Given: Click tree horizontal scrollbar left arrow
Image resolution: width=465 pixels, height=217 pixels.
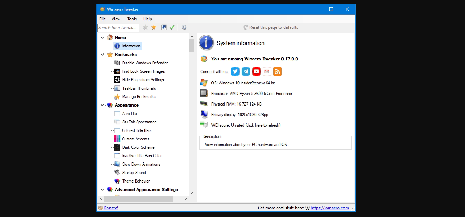Looking at the screenshot, I should tap(101, 199).
